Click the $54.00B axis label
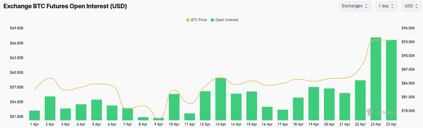Screen dimensions: 423x128 (17, 102)
